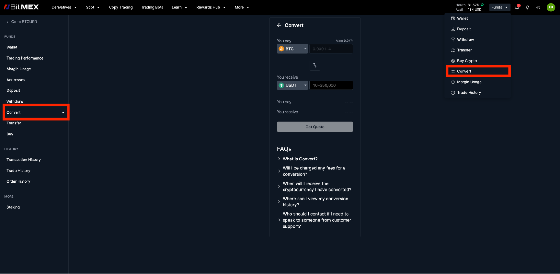This screenshot has height=274, width=560.
Task: Expand the conversion fees FAQ question
Action: click(314, 171)
